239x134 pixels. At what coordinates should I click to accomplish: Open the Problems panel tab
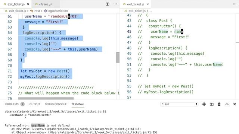[x=12, y=104]
